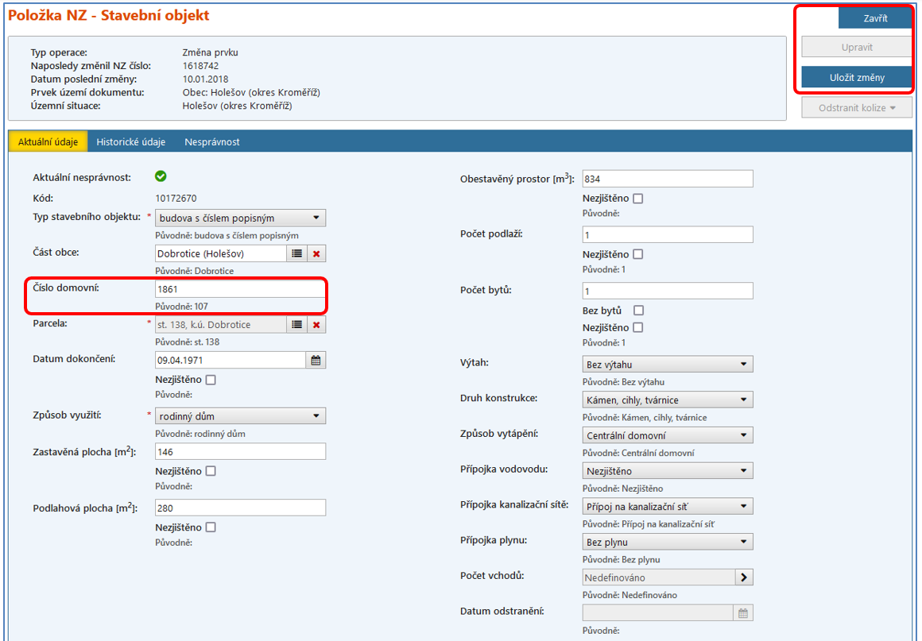Open the Výtah dropdown
This screenshot has width=922, height=641.
point(667,365)
